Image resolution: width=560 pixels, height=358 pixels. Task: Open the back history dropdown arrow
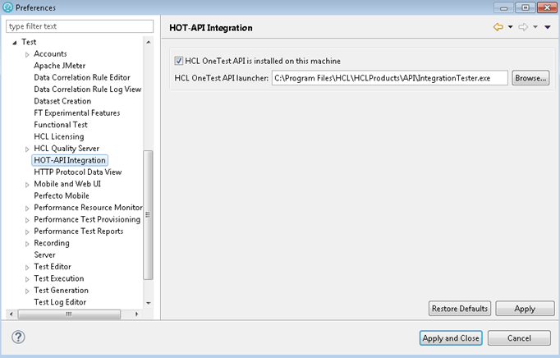coord(510,27)
